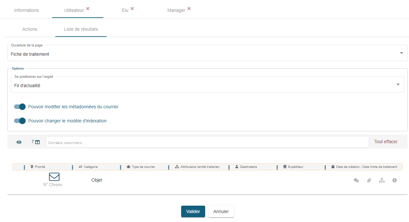Click the info circle icon in result row
The image size is (409, 222).
click(395, 180)
